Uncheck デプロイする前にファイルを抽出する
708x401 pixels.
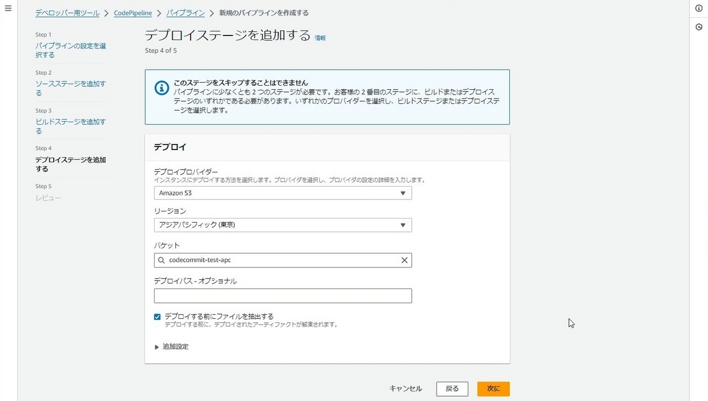(x=157, y=316)
